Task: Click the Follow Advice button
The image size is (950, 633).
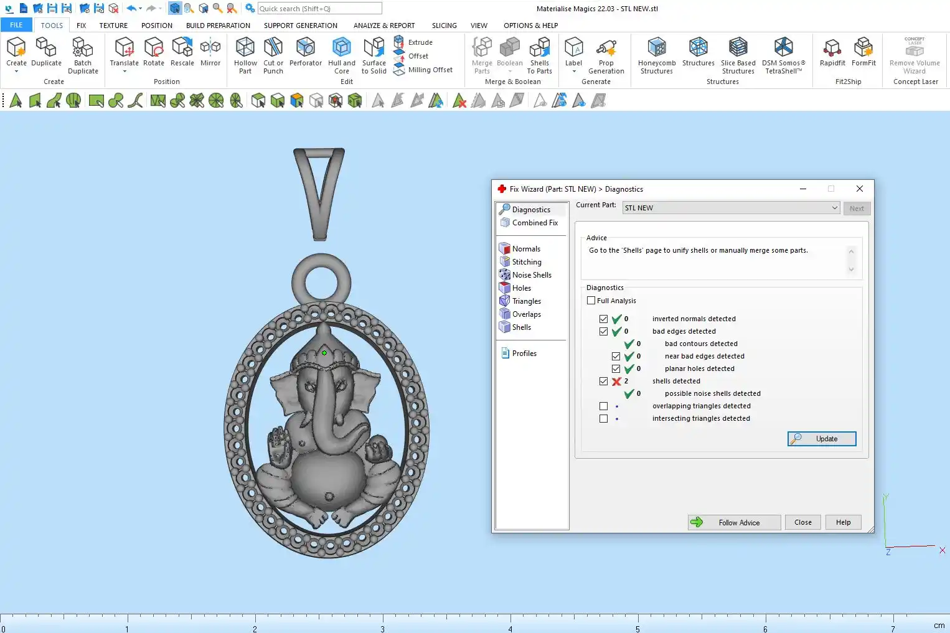Action: tap(734, 523)
